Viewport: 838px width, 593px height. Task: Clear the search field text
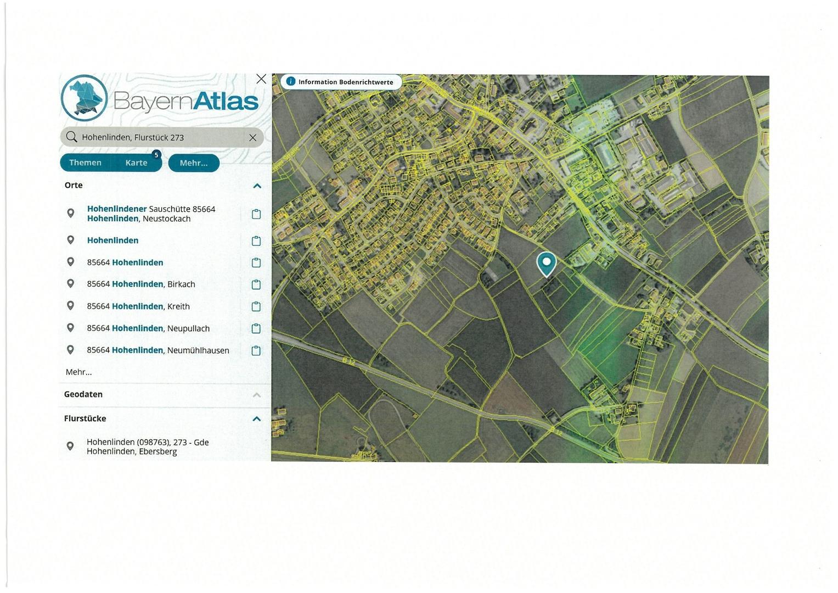[x=252, y=137]
